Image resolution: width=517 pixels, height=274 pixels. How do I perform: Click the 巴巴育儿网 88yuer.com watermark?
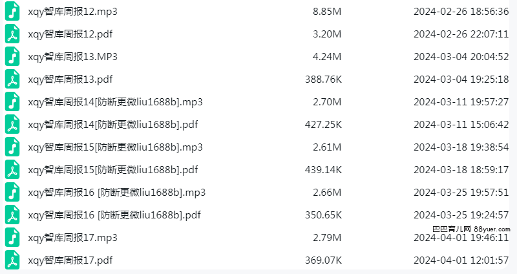pos(471,229)
